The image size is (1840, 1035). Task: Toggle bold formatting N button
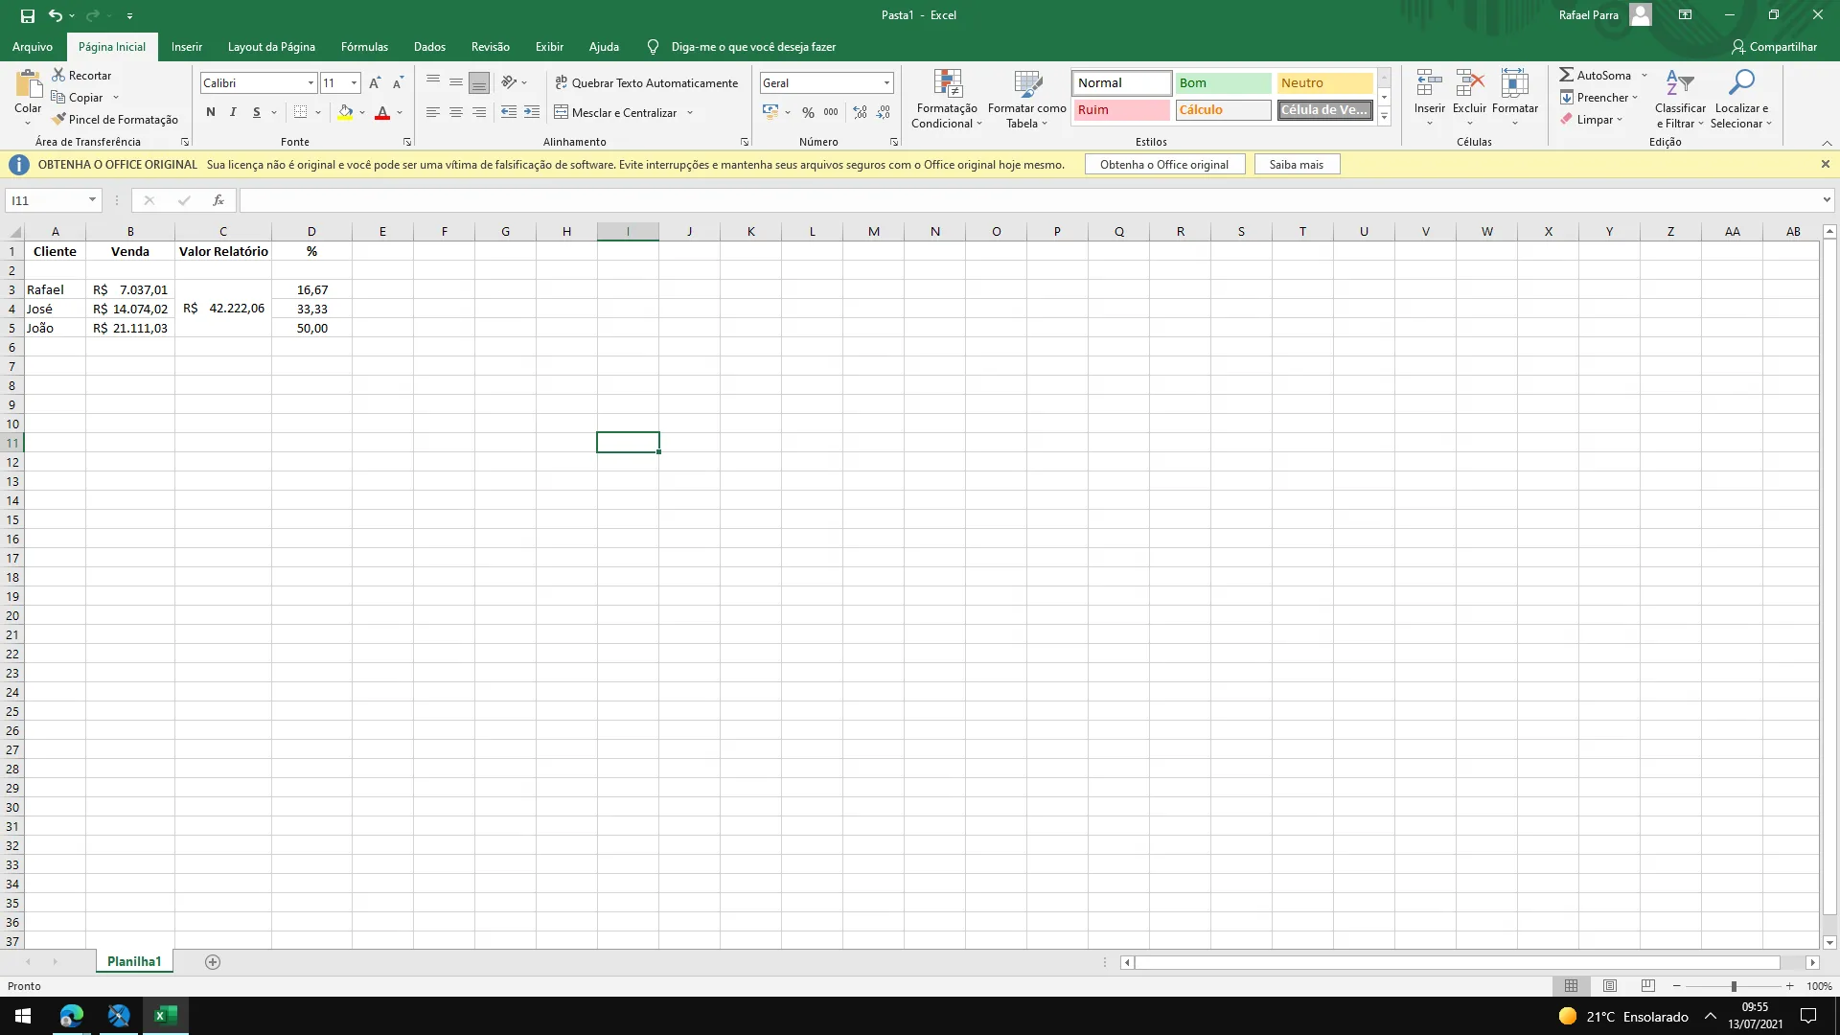tap(211, 113)
